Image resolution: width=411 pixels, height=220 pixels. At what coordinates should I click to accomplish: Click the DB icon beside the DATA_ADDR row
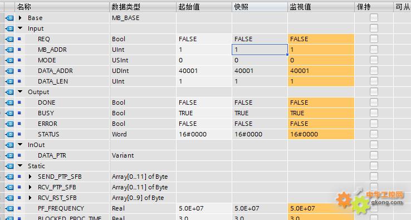[x=9, y=71]
